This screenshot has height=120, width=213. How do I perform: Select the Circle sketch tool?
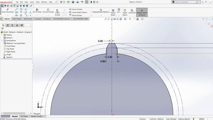point(21,9)
